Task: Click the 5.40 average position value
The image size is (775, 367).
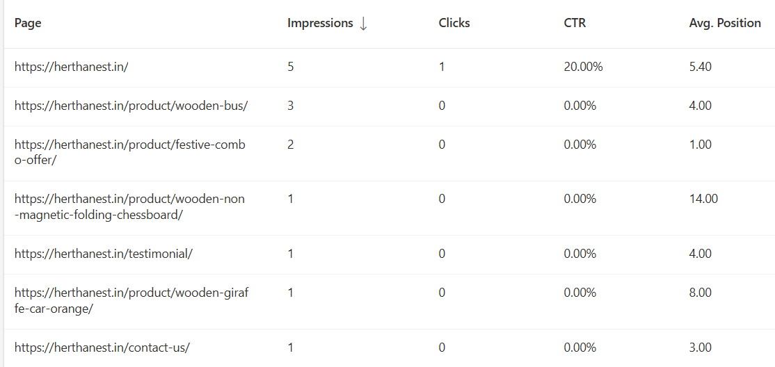Action: (x=701, y=67)
